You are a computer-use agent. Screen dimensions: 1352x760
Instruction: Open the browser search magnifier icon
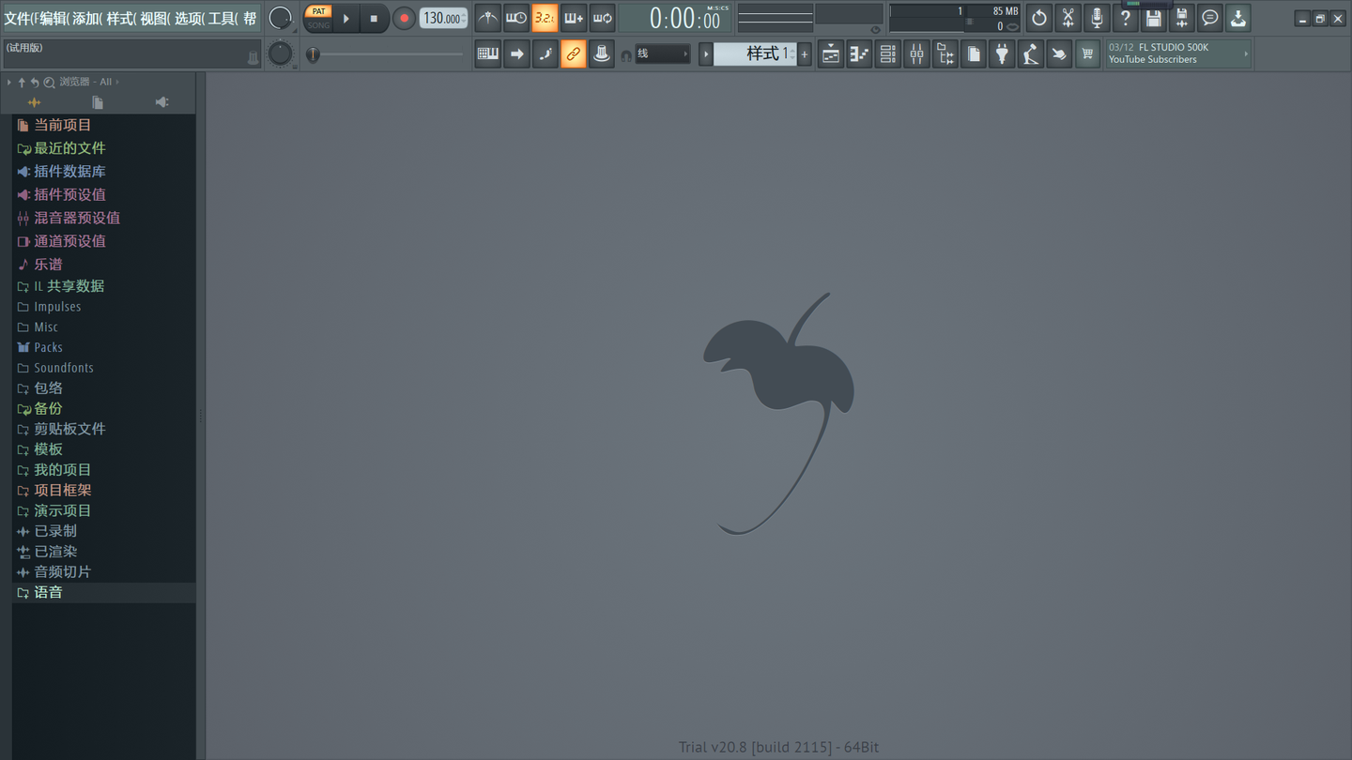49,83
